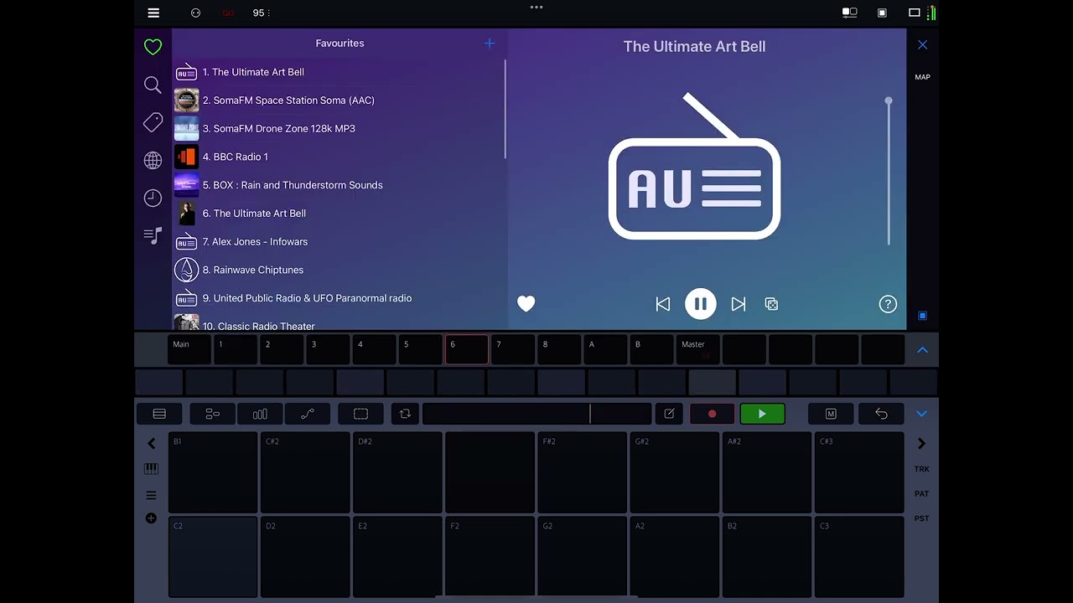Skip to next station
This screenshot has width=1073, height=603.
tap(739, 304)
